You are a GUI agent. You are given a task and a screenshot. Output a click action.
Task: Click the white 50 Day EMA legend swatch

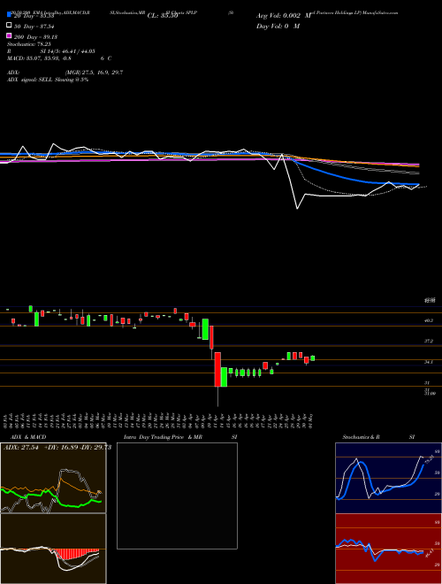10,26
